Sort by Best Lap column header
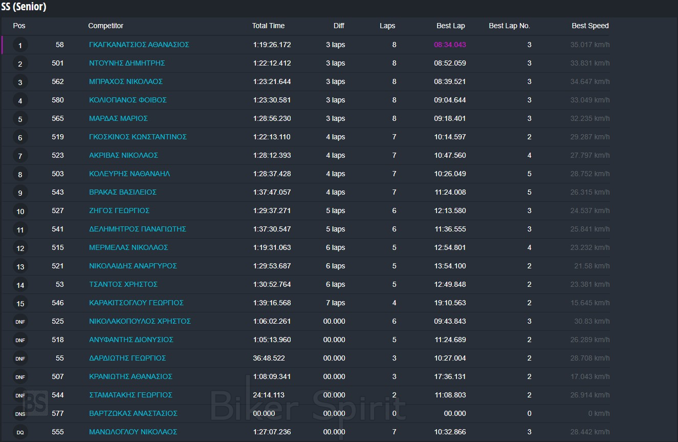The image size is (678, 442). tap(450, 26)
